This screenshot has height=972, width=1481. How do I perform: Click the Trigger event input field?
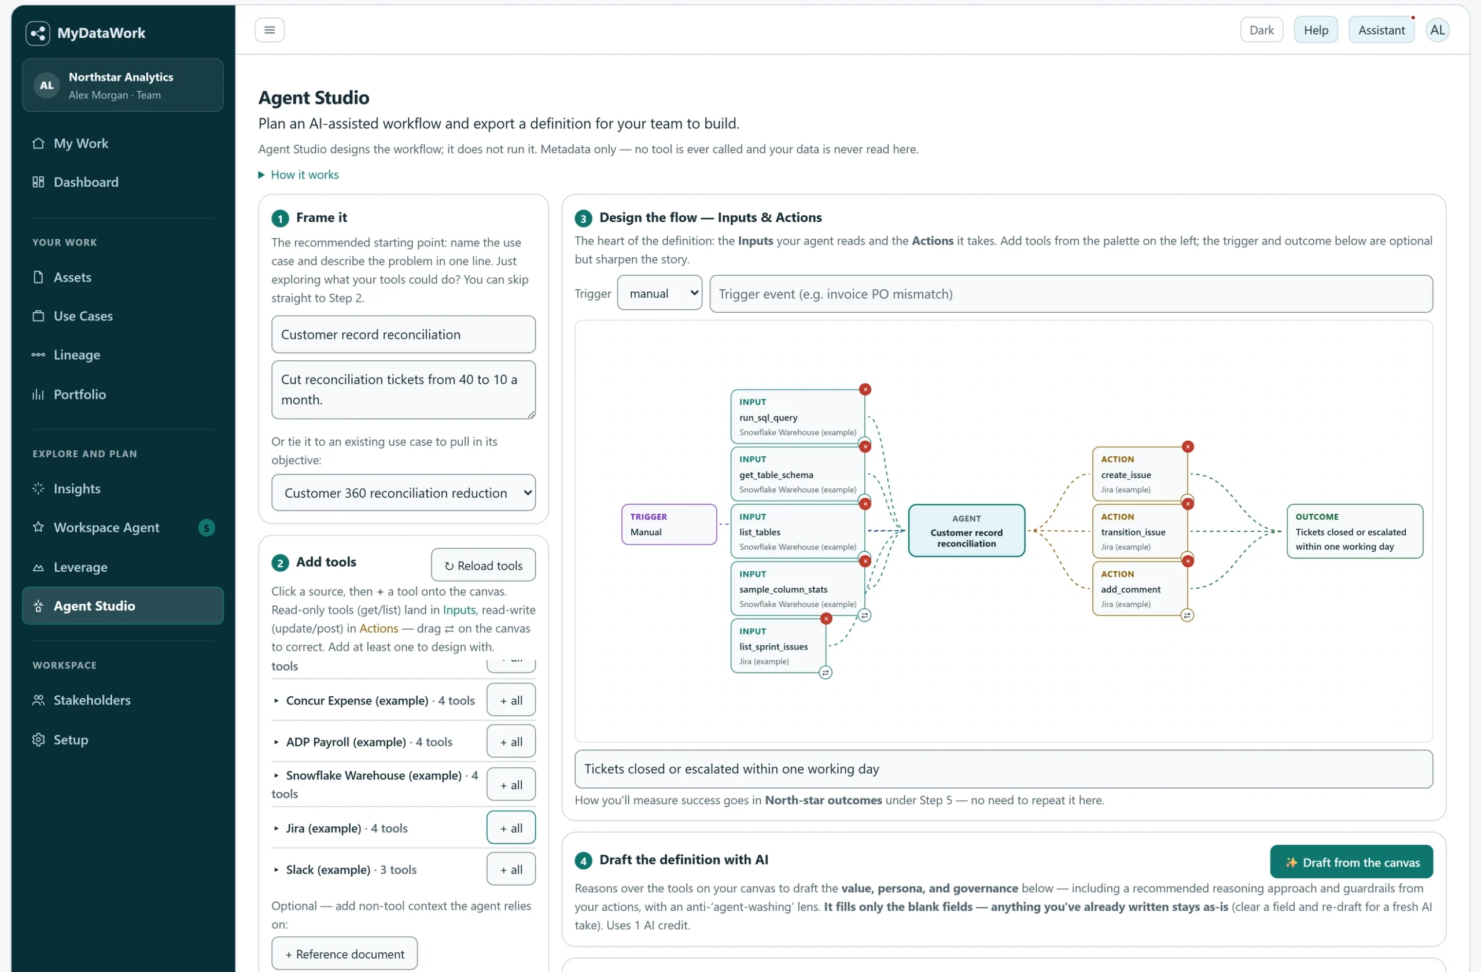click(x=1070, y=294)
